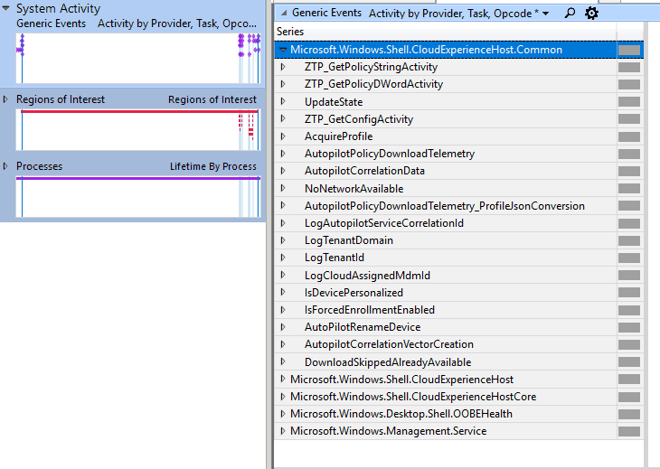Click the Lifetime By Process preset label

pyautogui.click(x=213, y=166)
